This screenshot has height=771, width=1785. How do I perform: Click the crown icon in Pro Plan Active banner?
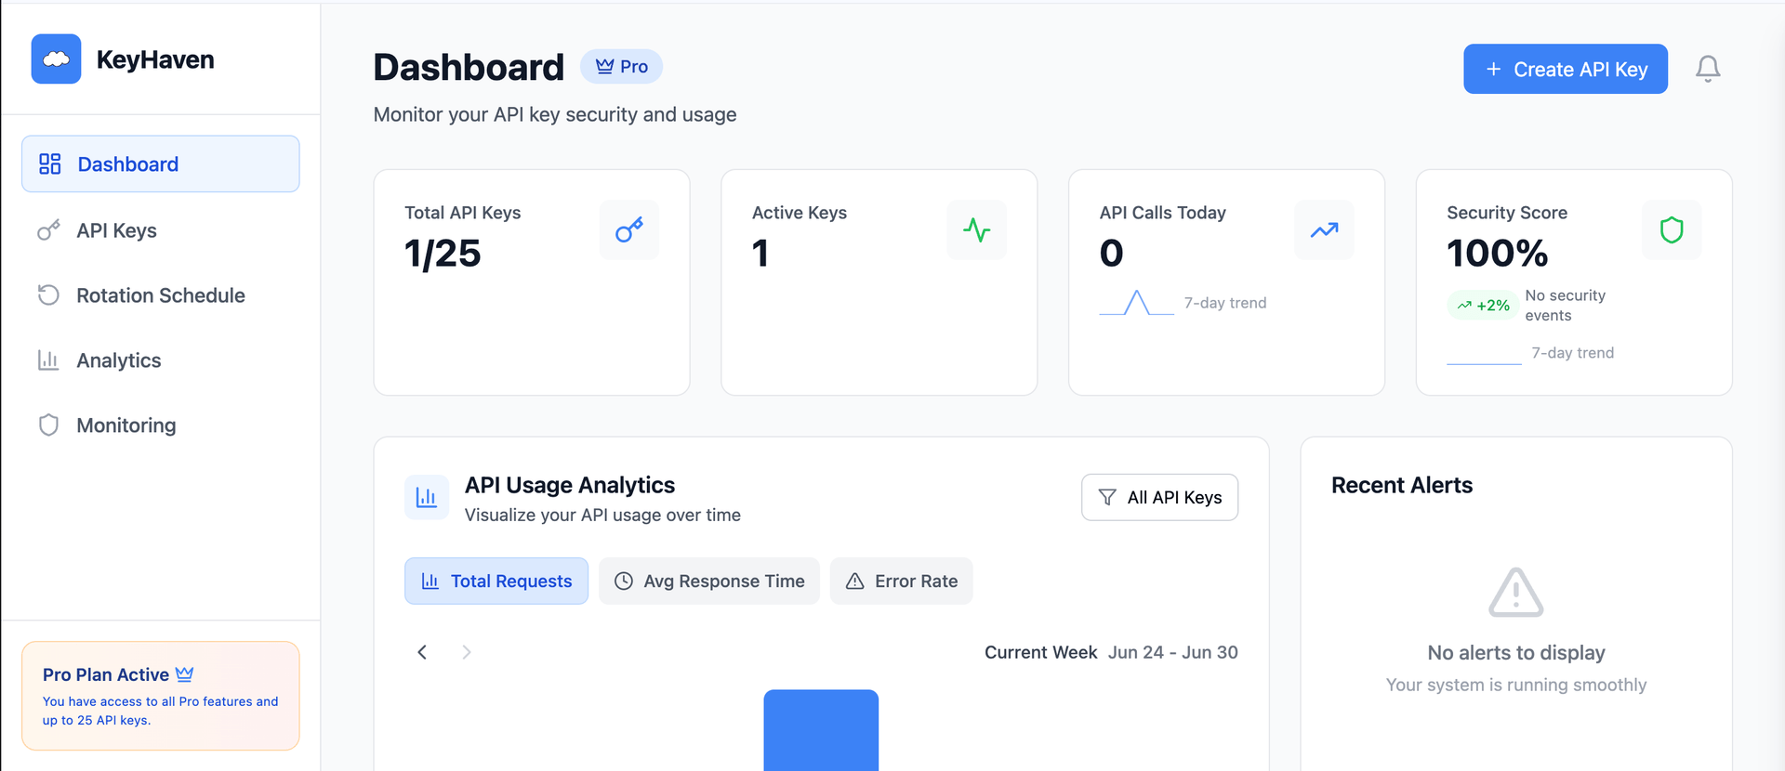pos(185,673)
